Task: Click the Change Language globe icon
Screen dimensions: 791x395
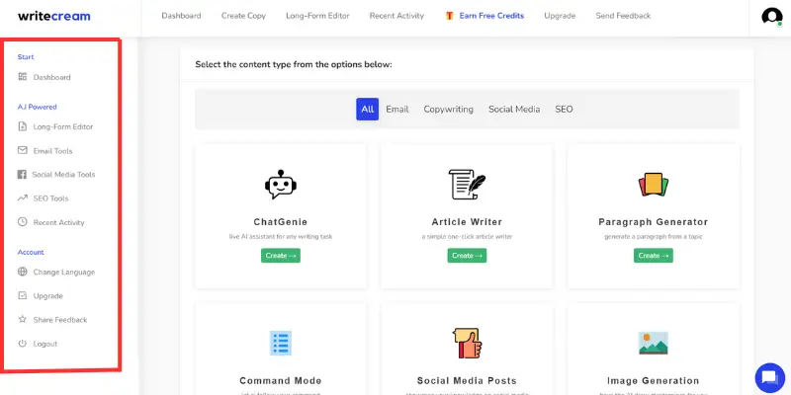Action: click(x=22, y=272)
